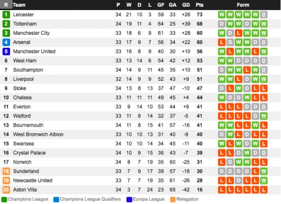Click the Team column header
This screenshot has height=204, width=281.
coord(19,5)
